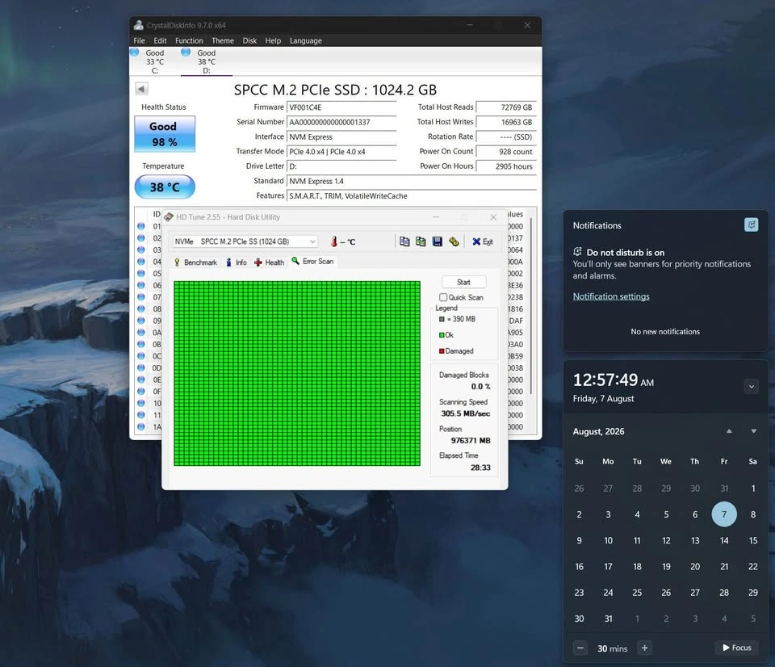775x667 pixels.
Task: Click the Good 98 % health status button
Action: (165, 134)
